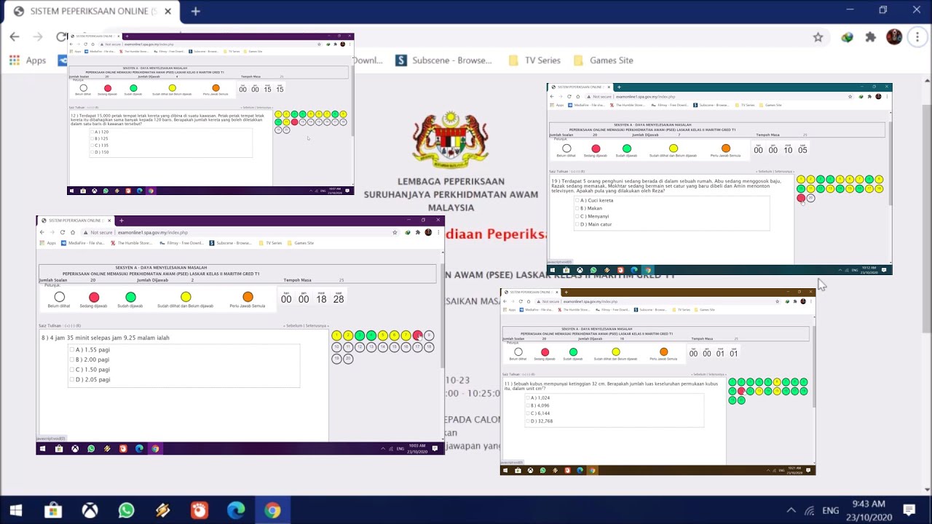Click the bookmark star in question 11 window
Screen dimensions: 932x524
click(x=779, y=301)
